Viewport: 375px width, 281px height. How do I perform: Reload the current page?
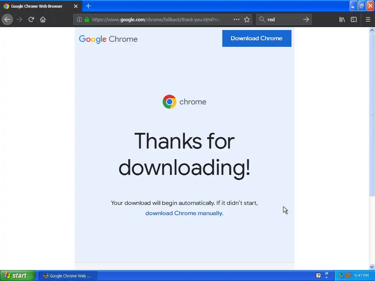pyautogui.click(x=31, y=19)
